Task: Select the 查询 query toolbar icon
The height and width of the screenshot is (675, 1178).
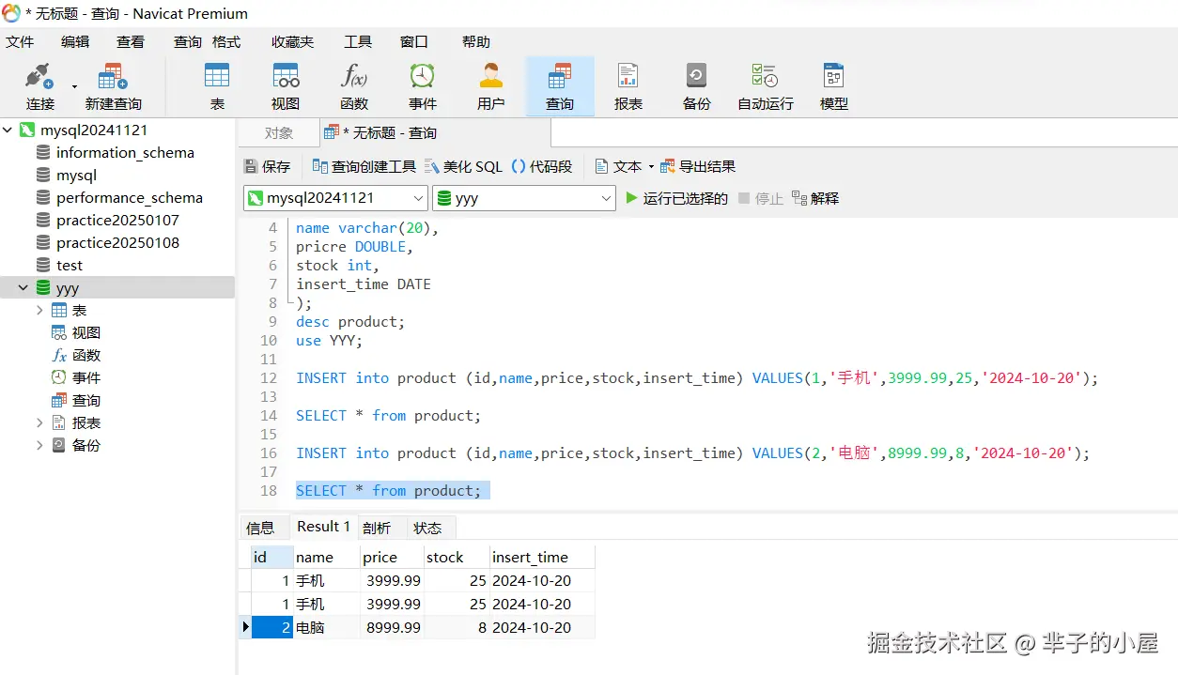Action: (560, 86)
